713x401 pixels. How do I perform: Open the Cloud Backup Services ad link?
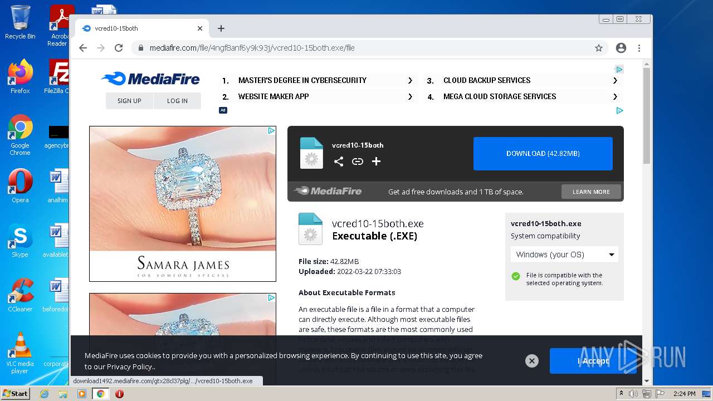[487, 80]
